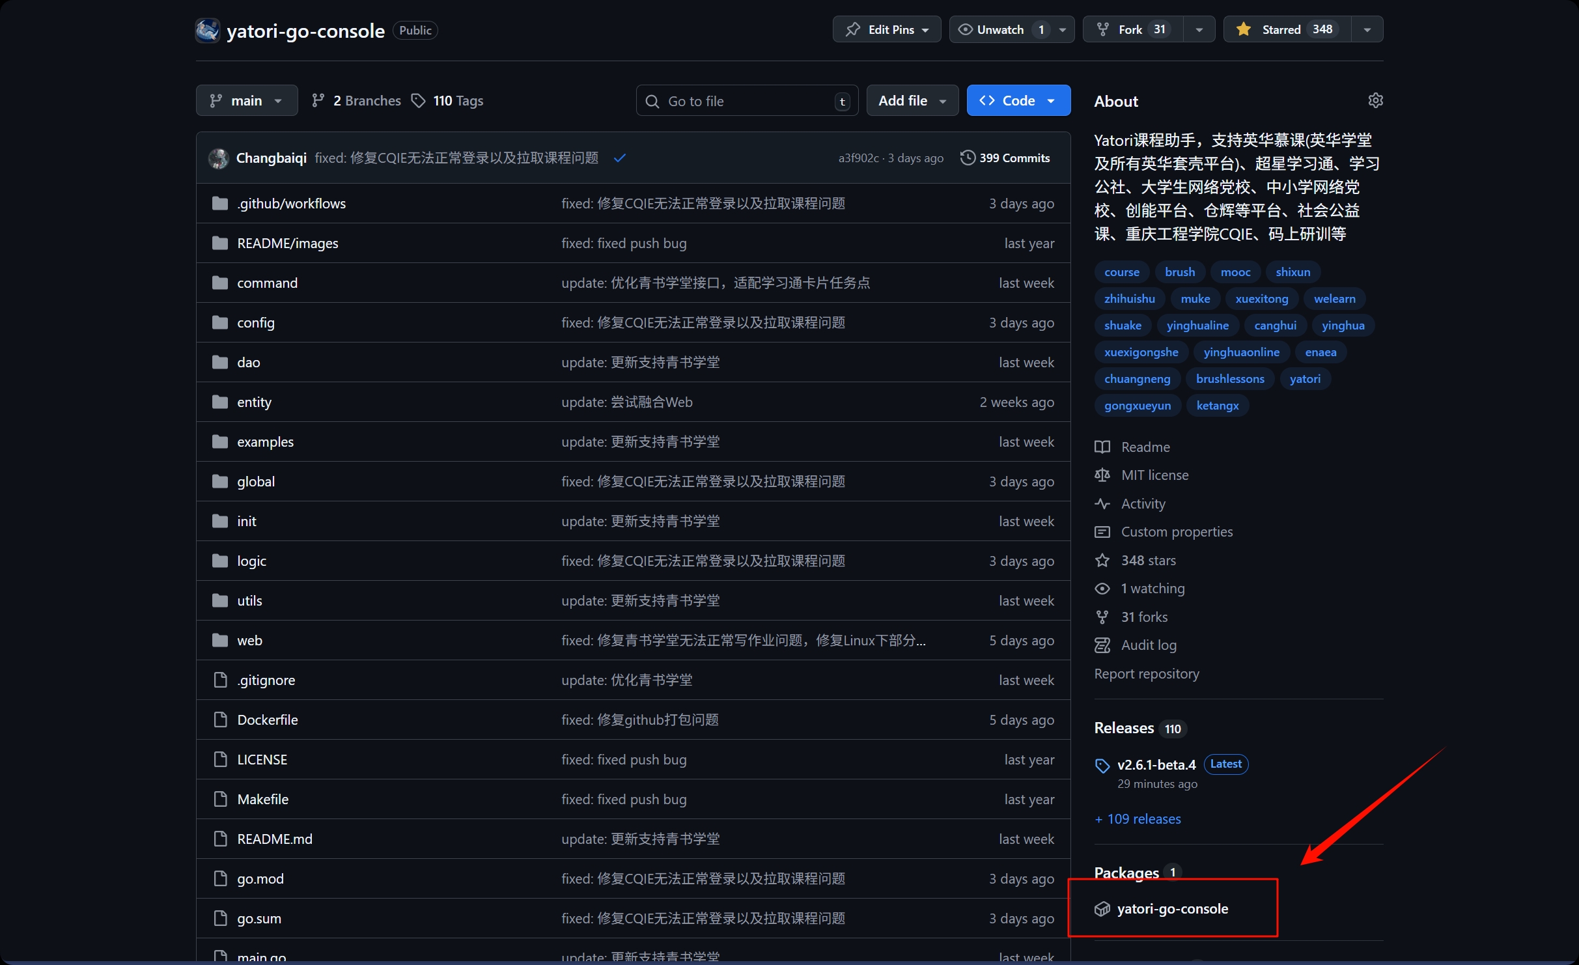Click the Custom properties icon
Screen dimensions: 1579x965
pos(1103,532)
